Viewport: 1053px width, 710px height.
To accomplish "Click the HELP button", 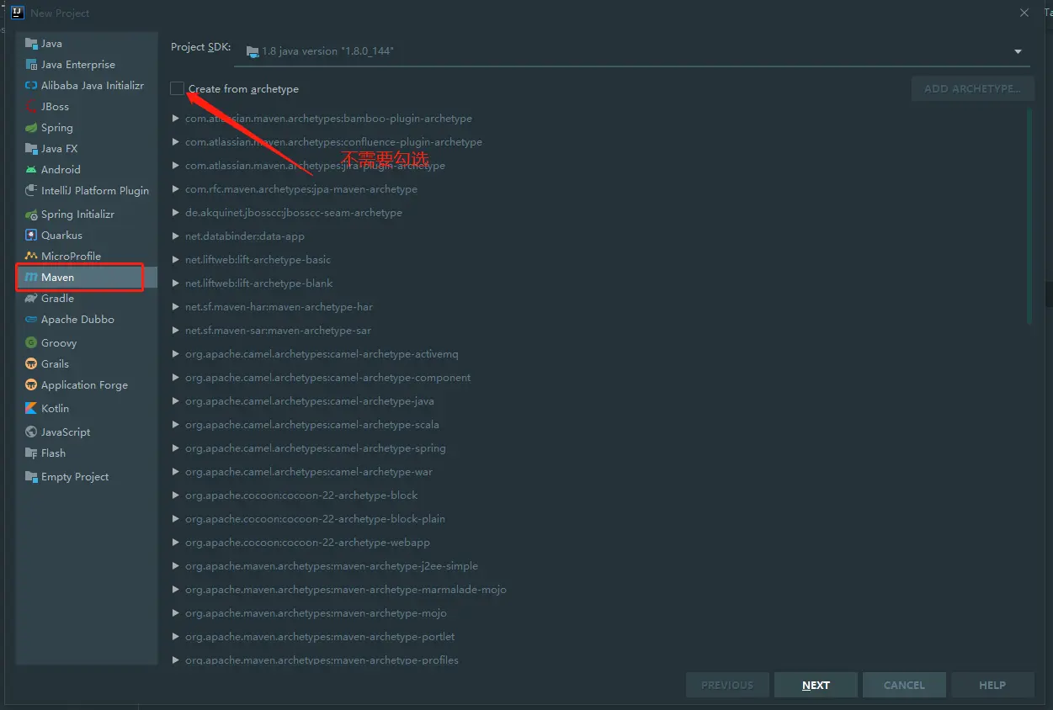I will (x=992, y=685).
